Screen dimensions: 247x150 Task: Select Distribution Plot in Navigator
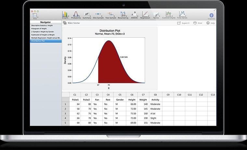click(46, 41)
